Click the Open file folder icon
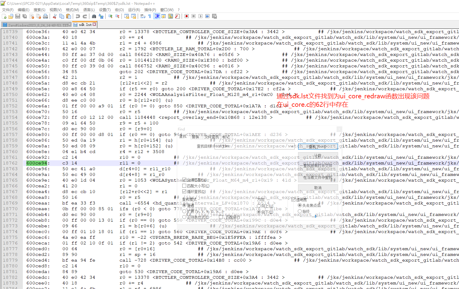 click(11, 16)
